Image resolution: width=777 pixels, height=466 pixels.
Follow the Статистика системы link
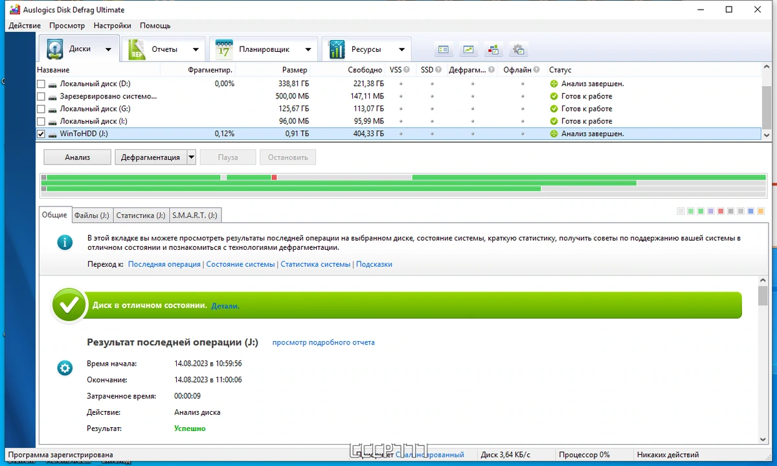tap(315, 264)
